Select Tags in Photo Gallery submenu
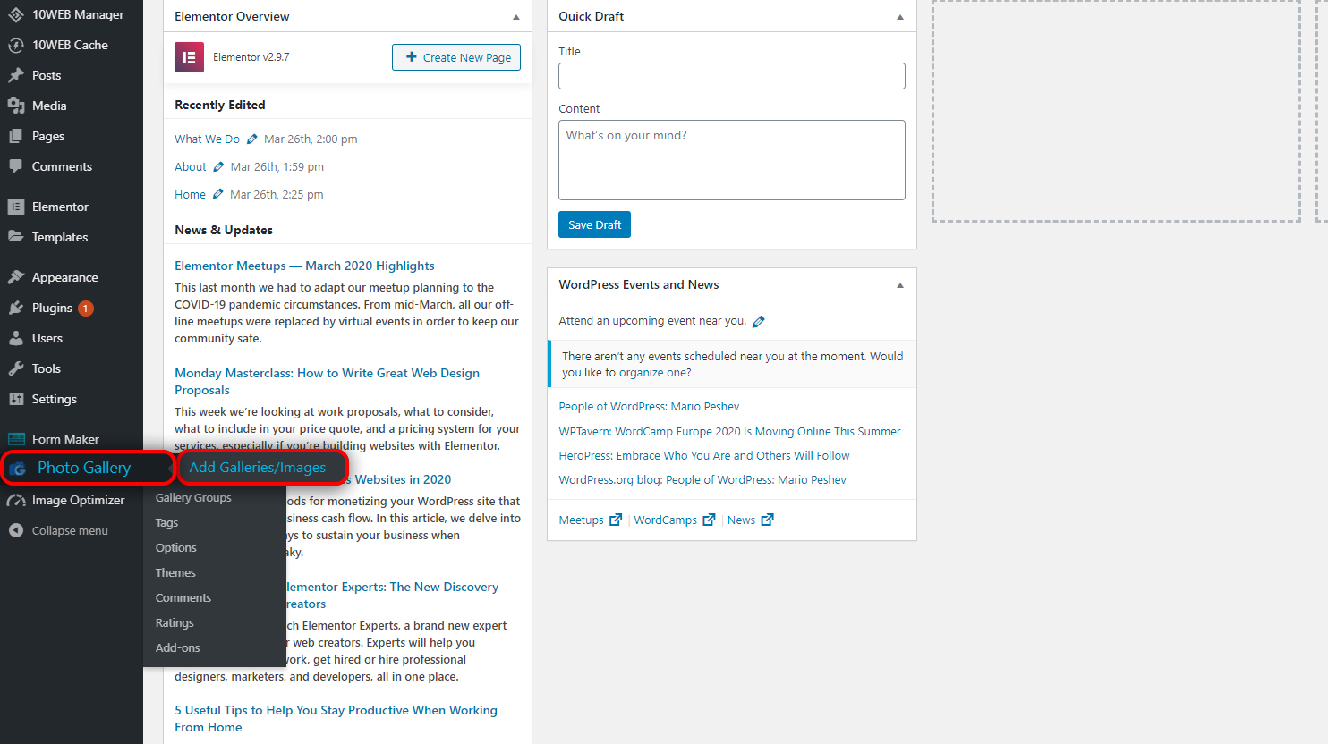The width and height of the screenshot is (1328, 744). click(x=166, y=522)
